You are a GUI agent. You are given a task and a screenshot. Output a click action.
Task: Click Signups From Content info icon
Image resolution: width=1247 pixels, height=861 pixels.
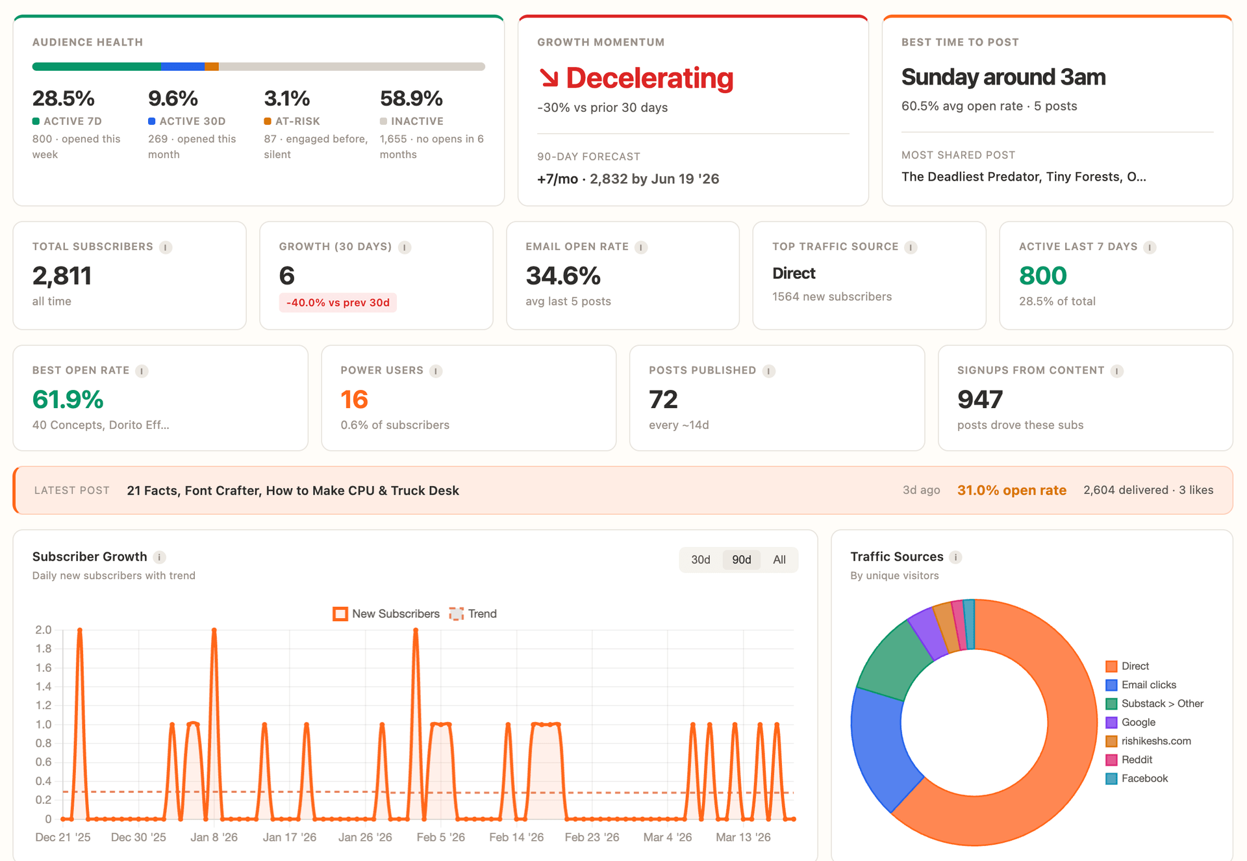[1116, 371]
